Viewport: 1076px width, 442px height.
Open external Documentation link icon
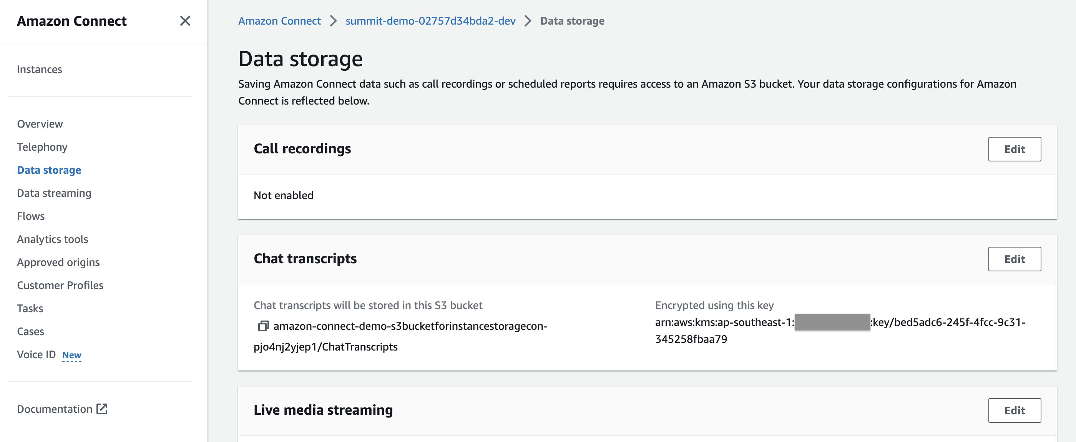point(102,409)
